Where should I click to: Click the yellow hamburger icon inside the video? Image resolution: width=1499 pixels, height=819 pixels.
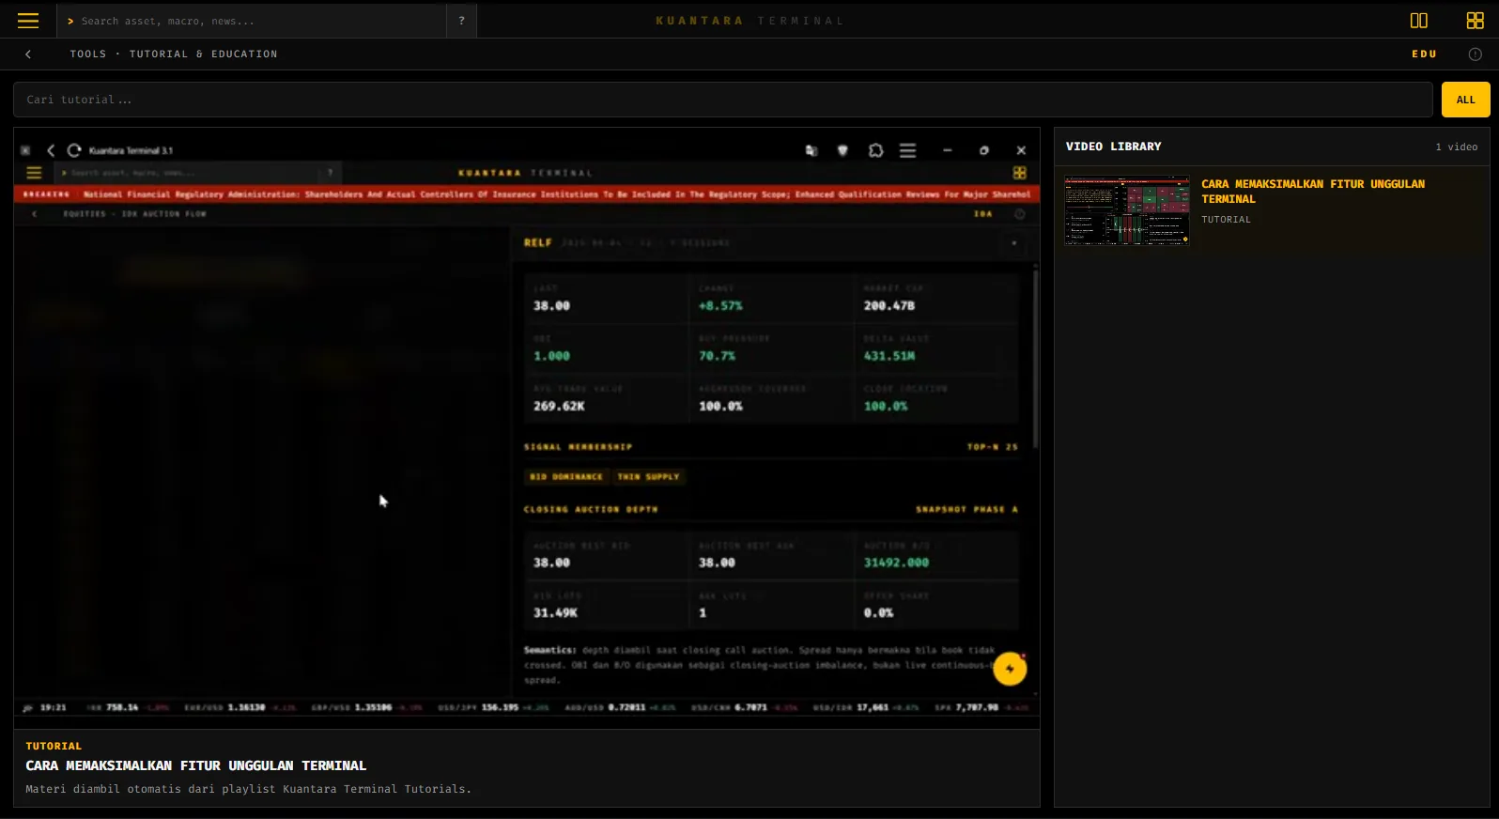[x=34, y=173]
